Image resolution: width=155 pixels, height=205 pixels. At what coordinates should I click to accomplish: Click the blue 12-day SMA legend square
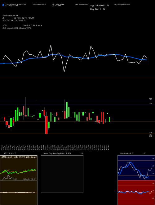pos(3,5)
